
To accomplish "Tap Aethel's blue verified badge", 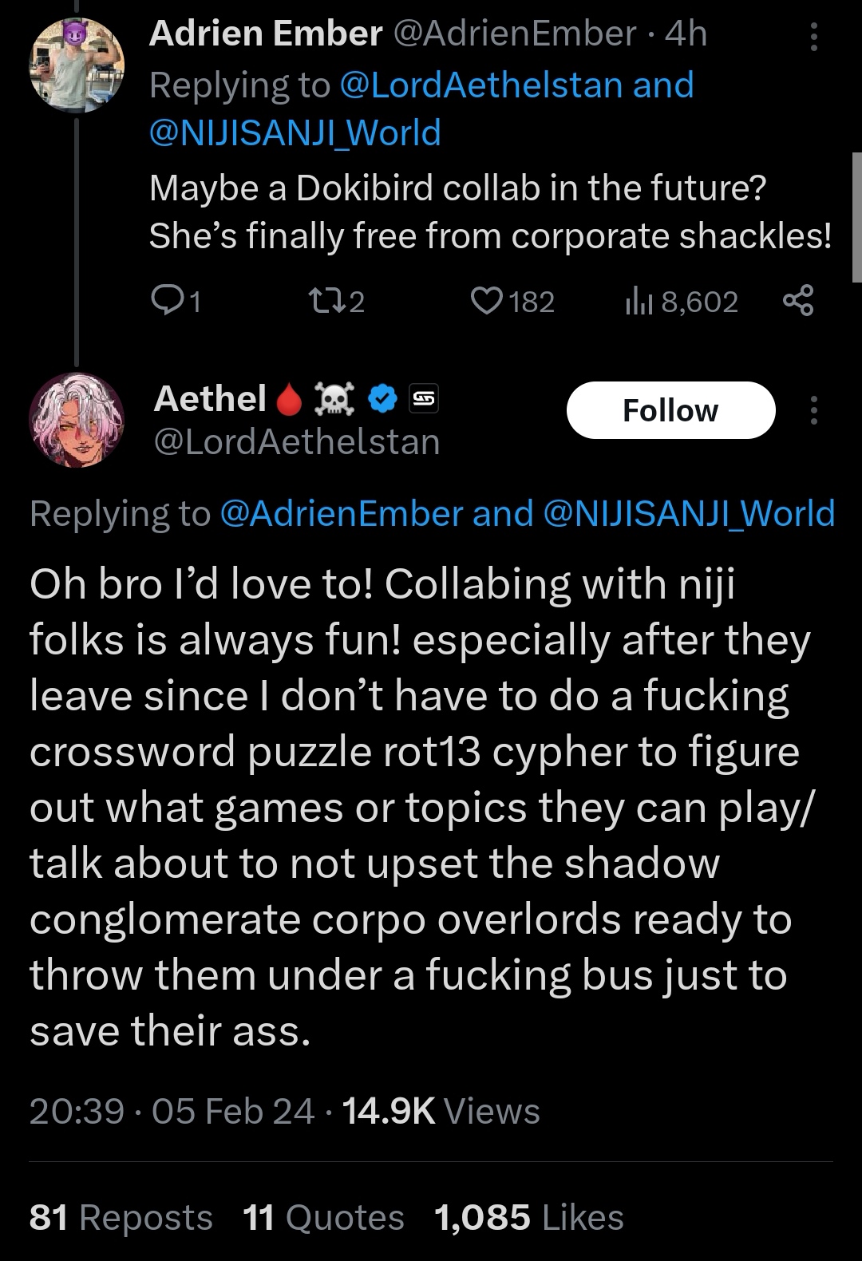I will coord(383,398).
